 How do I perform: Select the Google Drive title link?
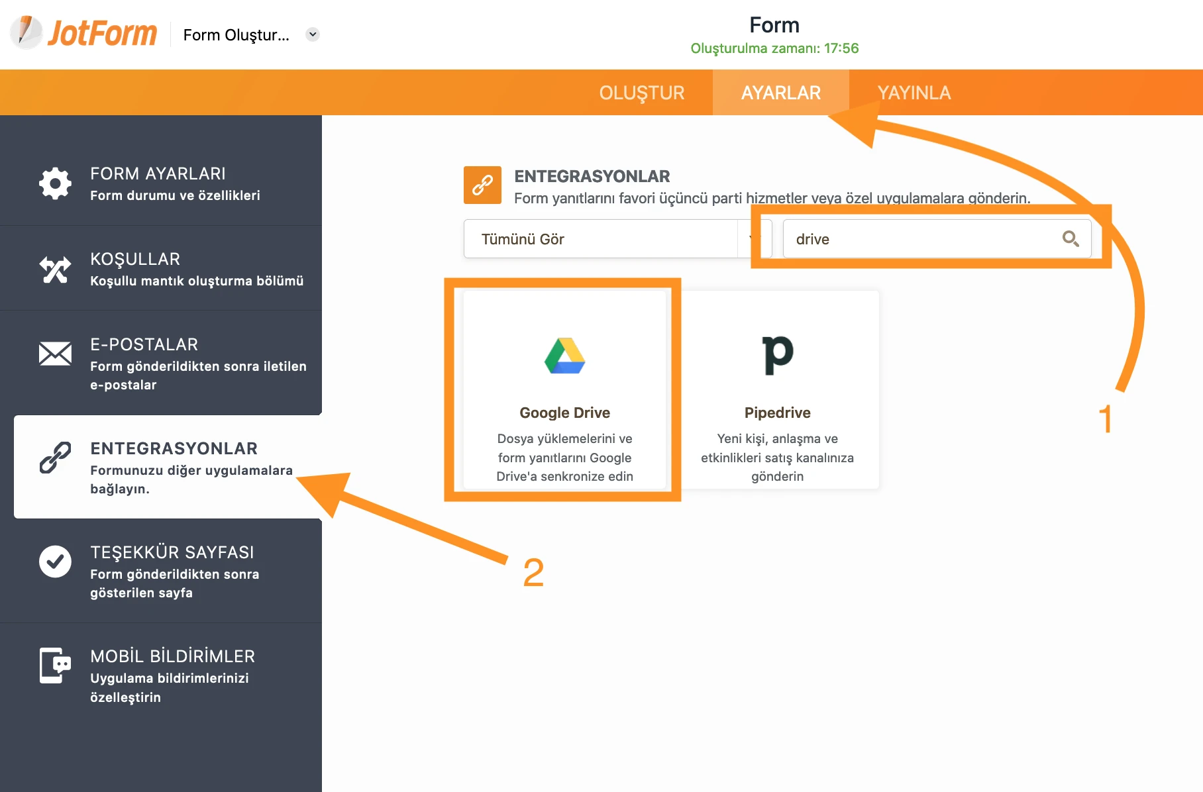(x=564, y=413)
